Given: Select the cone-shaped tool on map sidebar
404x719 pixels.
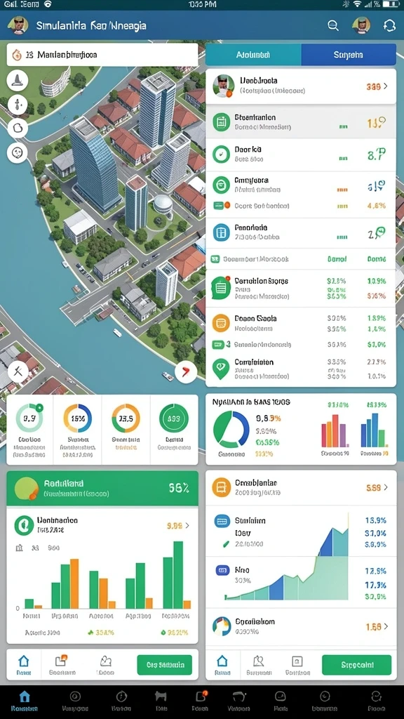Looking at the screenshot, I should [x=18, y=81].
